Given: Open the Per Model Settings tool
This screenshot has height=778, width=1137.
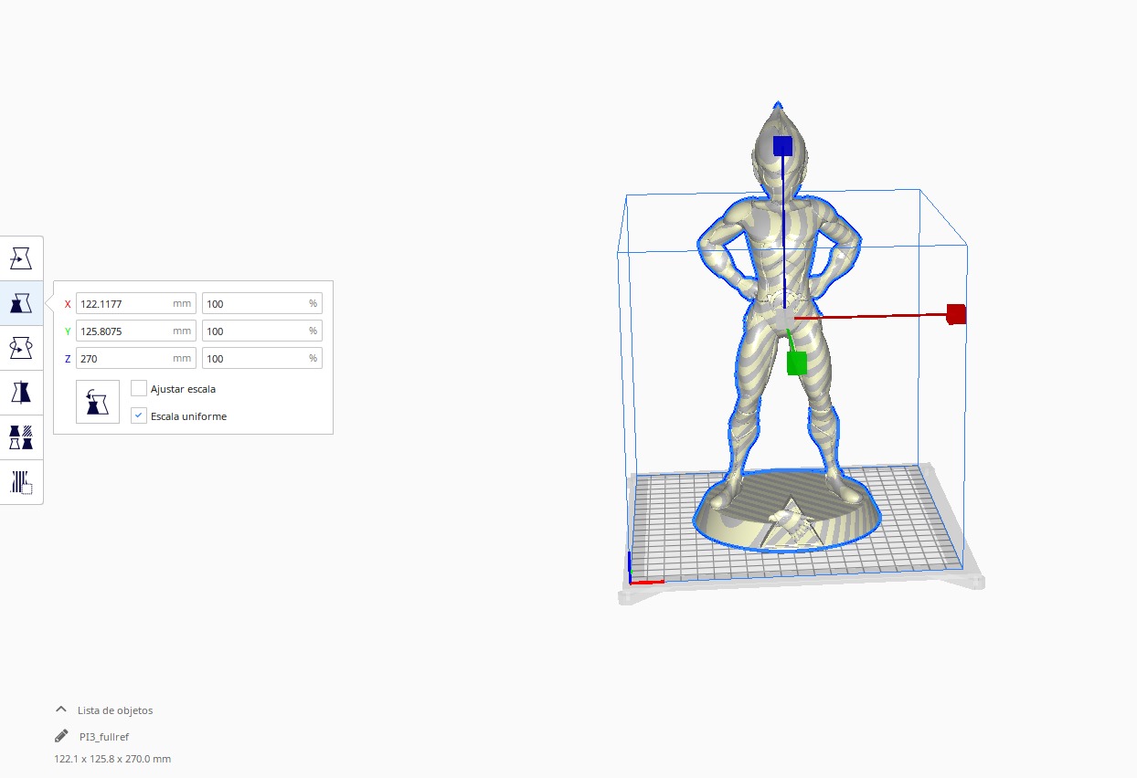Looking at the screenshot, I should pos(21,436).
